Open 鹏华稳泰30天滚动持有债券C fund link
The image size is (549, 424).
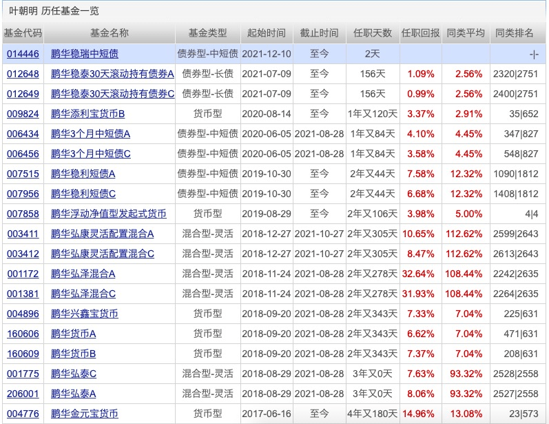[112, 94]
